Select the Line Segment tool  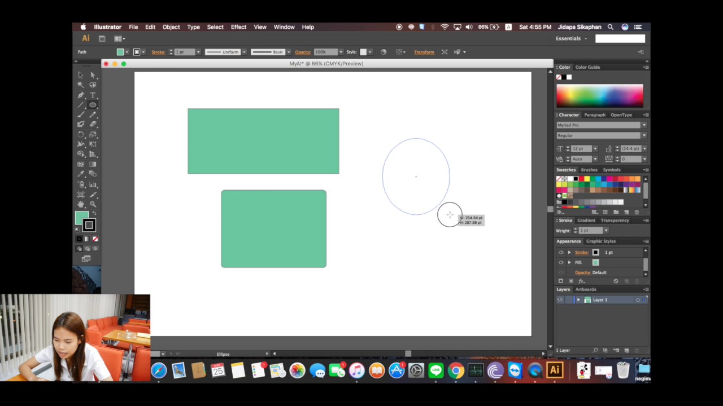click(x=81, y=105)
